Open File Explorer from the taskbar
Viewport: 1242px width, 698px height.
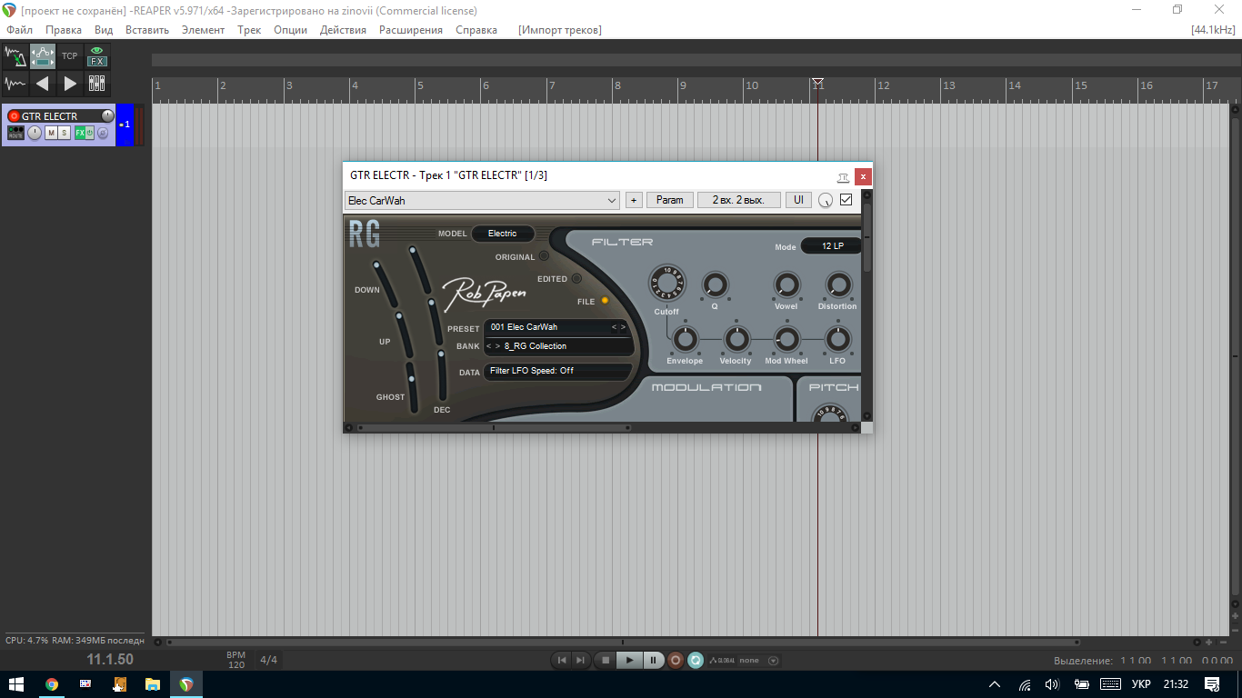click(x=153, y=684)
